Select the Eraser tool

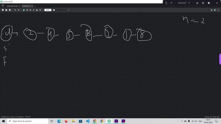[x=37, y=10]
